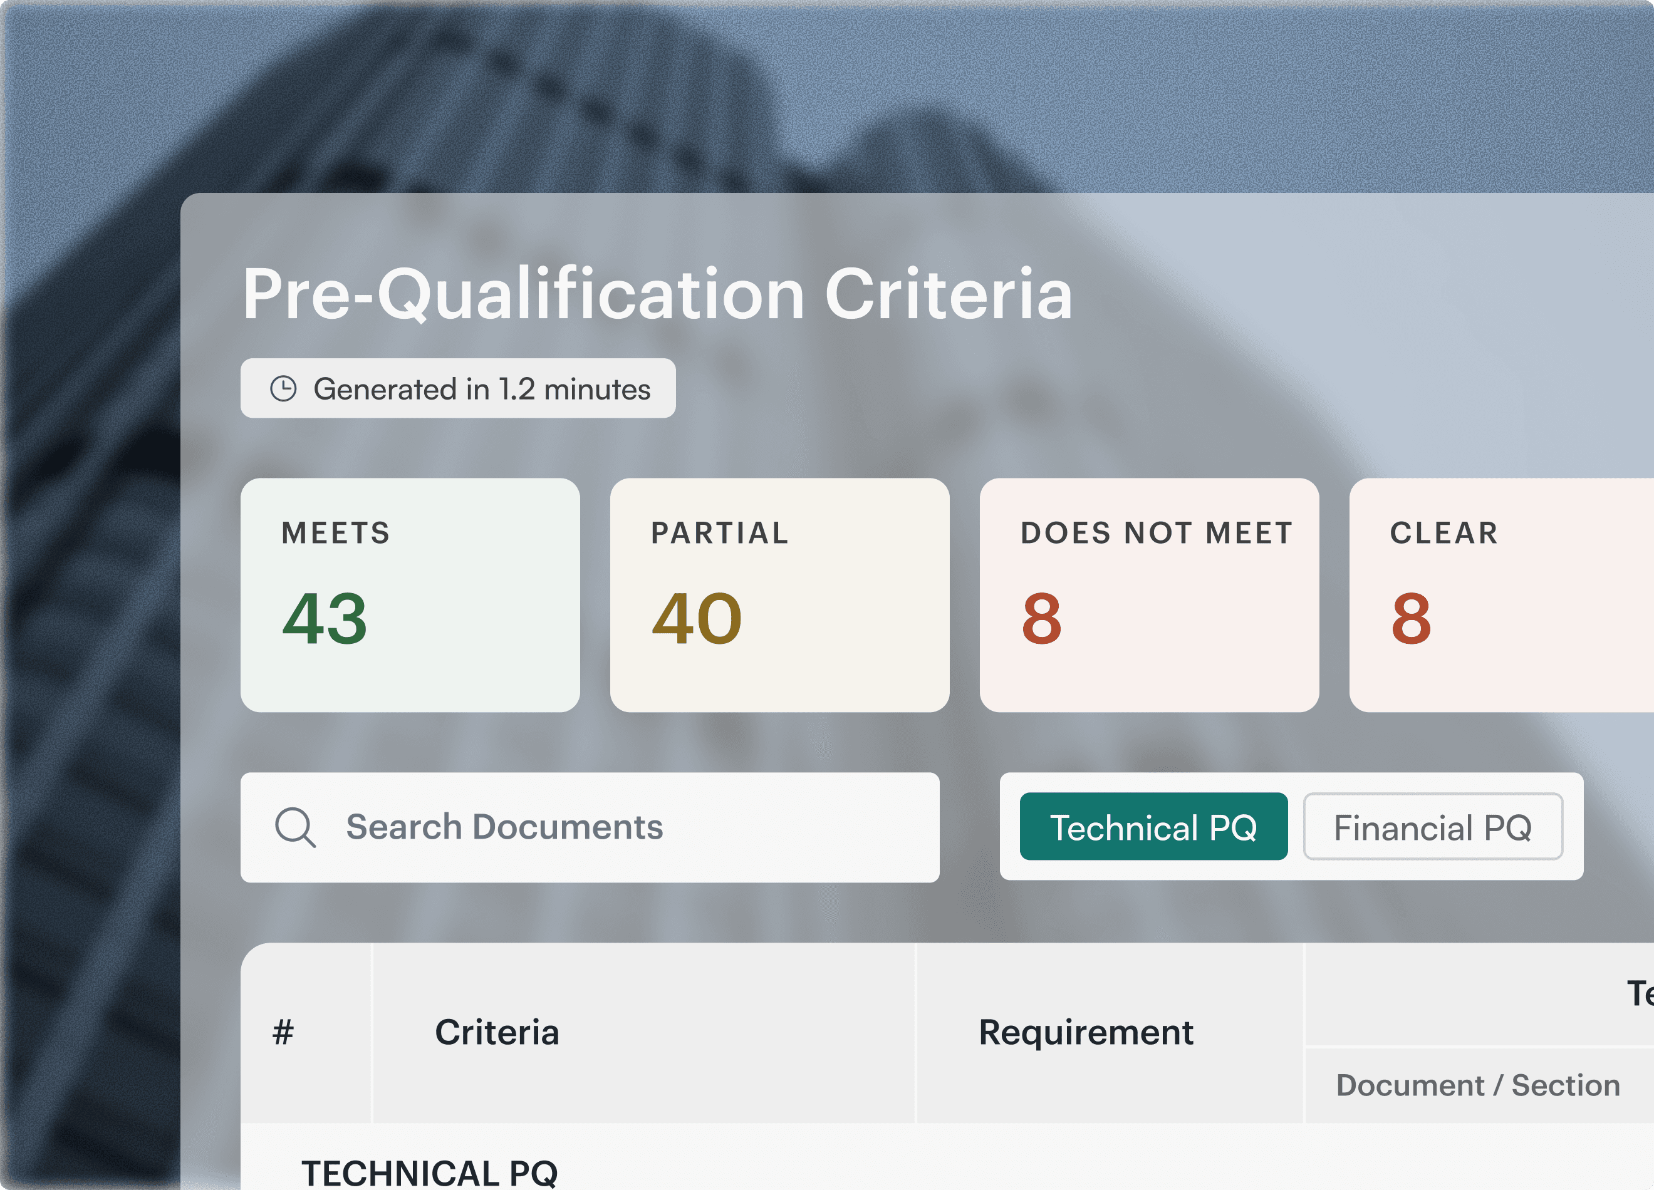Image resolution: width=1654 pixels, height=1190 pixels.
Task: Click the clock icon beside Generated text
Action: point(283,389)
